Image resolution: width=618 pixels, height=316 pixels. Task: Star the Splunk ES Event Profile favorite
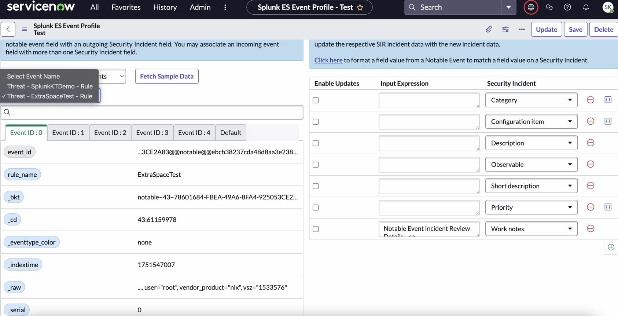(360, 7)
